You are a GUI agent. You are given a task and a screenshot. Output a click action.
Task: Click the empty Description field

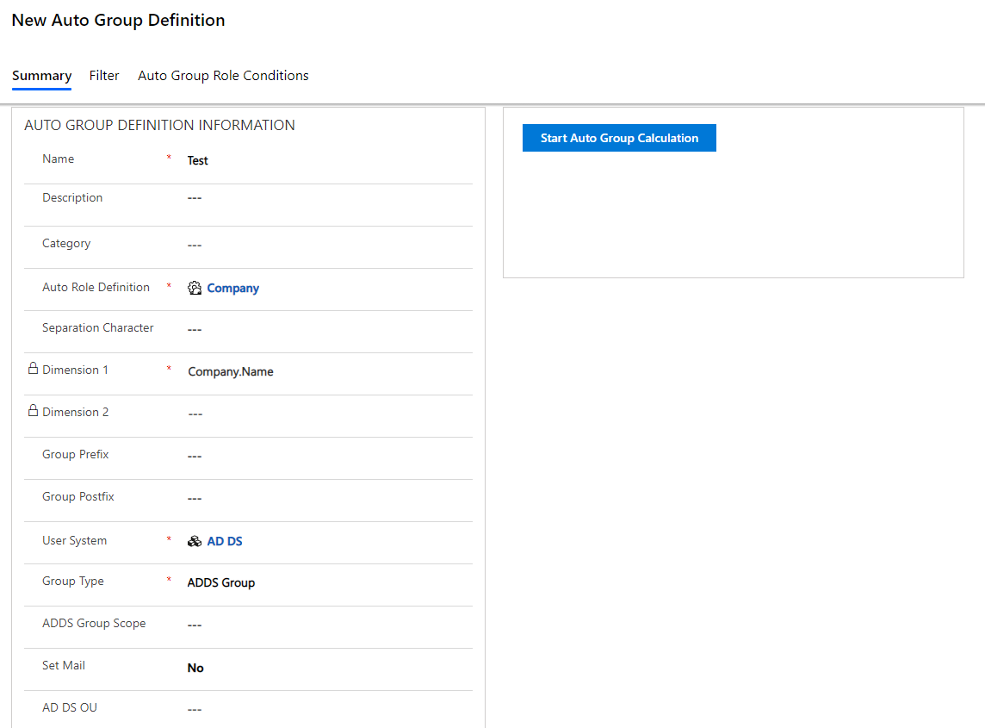(327, 198)
